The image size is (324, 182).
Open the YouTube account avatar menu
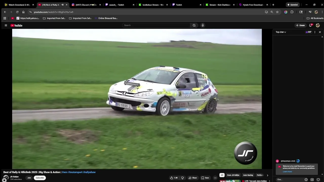coord(318,25)
